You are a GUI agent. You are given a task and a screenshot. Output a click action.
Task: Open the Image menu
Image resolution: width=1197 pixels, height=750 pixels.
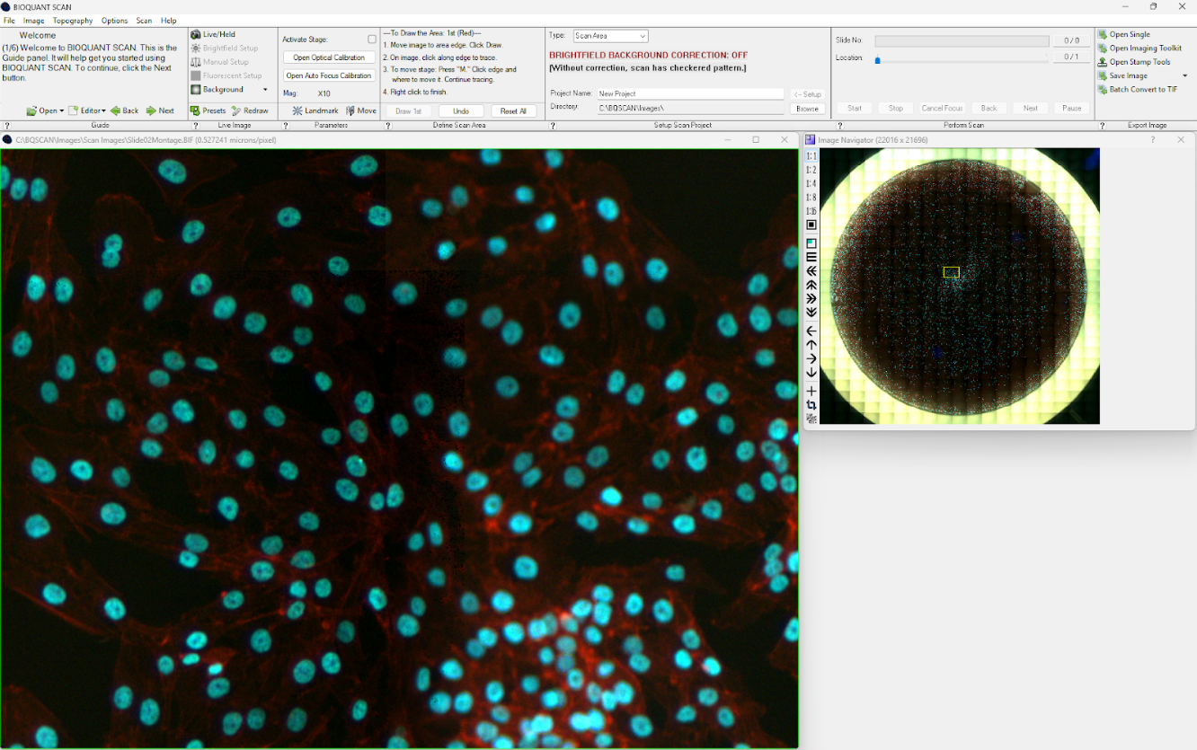click(33, 21)
